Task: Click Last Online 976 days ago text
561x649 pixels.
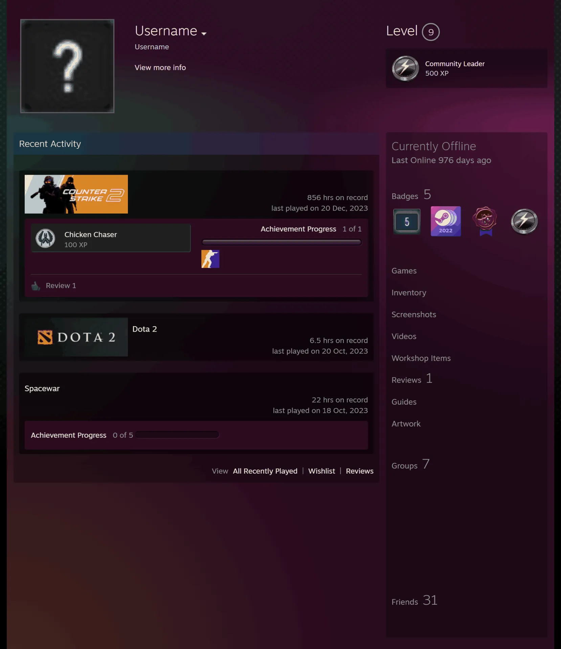Action: [441, 160]
